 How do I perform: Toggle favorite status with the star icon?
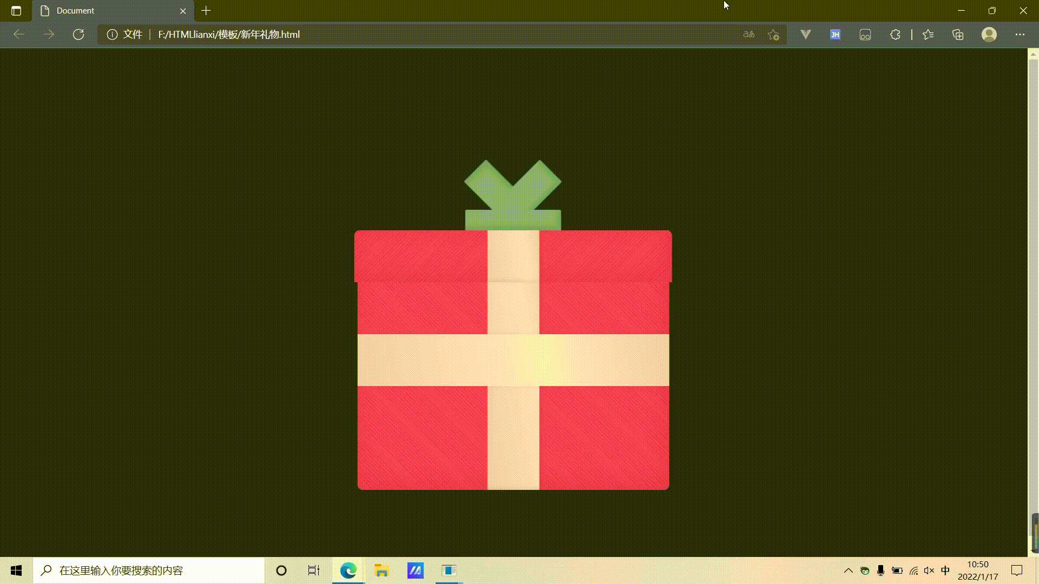click(773, 34)
